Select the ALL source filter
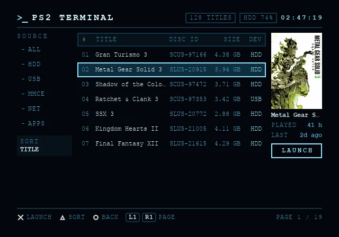The height and width of the screenshot is (237, 339). click(31, 49)
